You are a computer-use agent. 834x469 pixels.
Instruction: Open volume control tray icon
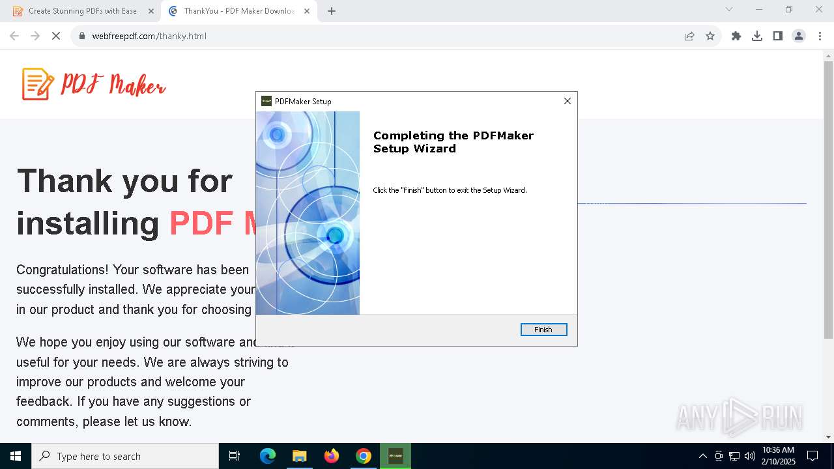coord(750,456)
